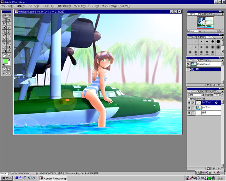Click the green foreground color swatch
This screenshot has height=181, width=226.
pyautogui.click(x=5, y=61)
